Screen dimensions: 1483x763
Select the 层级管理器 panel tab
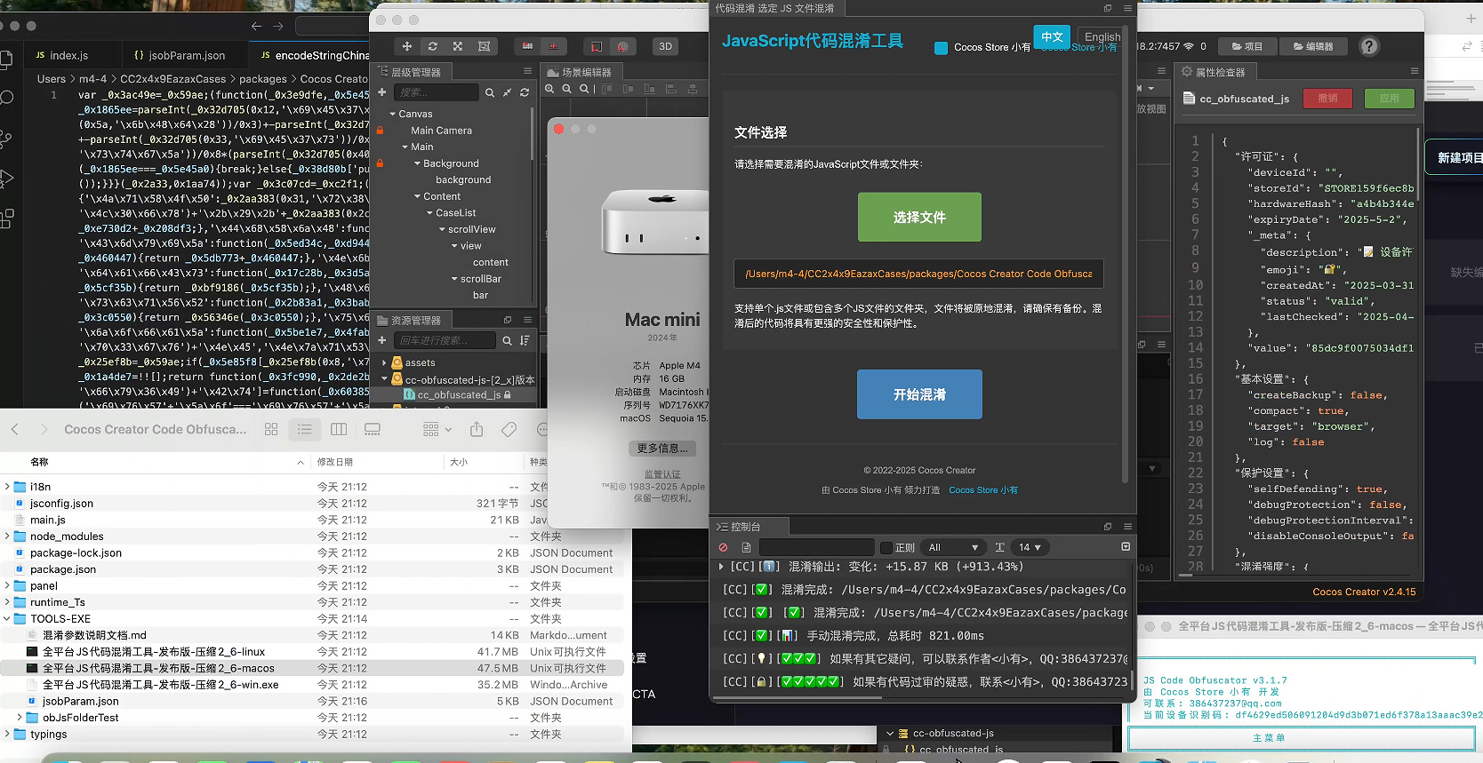coord(410,72)
